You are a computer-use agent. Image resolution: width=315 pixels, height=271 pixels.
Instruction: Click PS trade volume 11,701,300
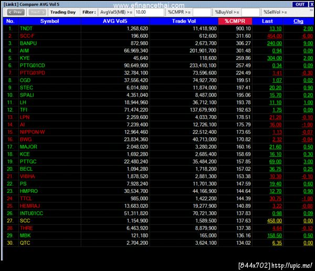[x=205, y=184]
